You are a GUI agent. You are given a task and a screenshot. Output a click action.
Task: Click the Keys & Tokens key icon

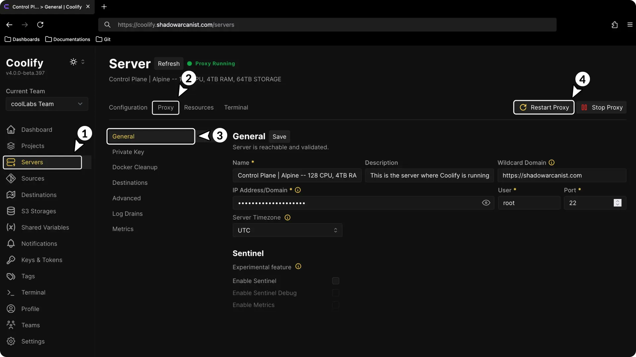tap(11, 260)
